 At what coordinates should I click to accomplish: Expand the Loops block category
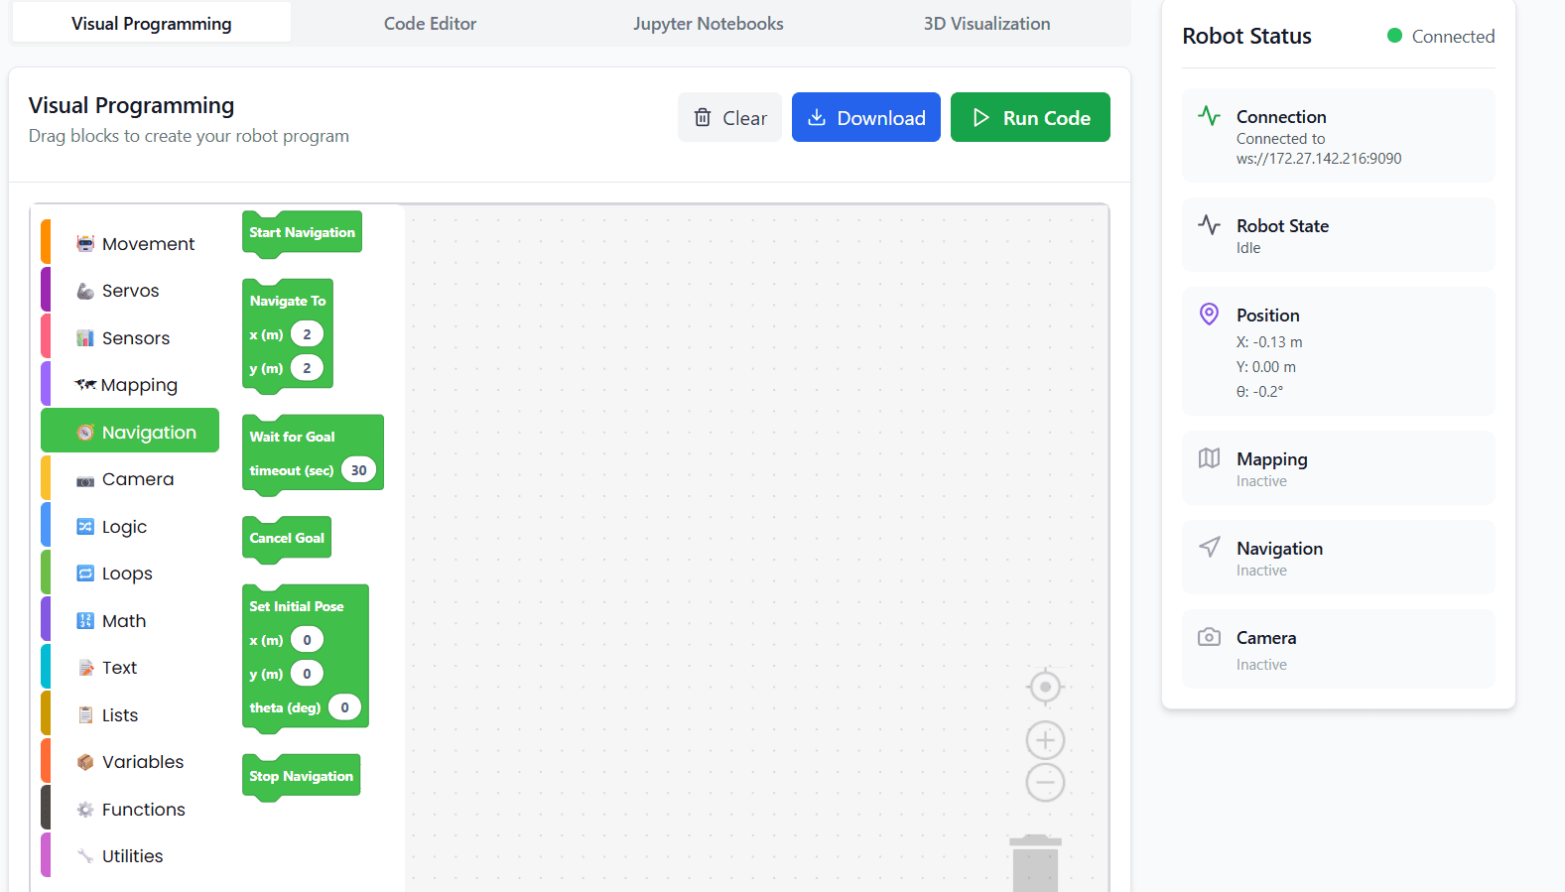127,573
